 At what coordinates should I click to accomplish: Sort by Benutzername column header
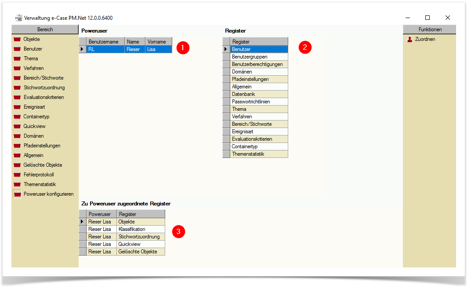(105, 41)
